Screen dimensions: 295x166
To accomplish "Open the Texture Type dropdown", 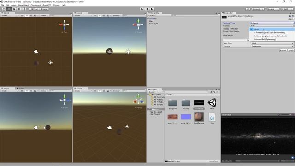I will 272,23.
